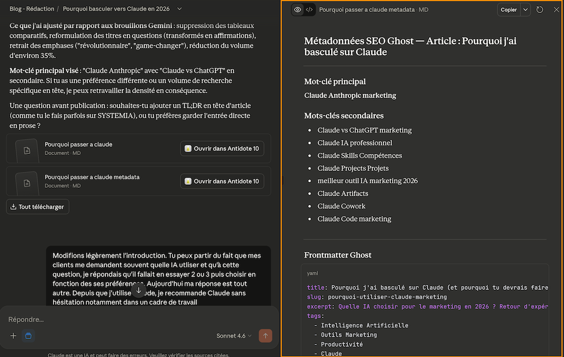564x357 pixels.
Task: Click the scroll-to-bottom arrow button
Action: click(139, 290)
